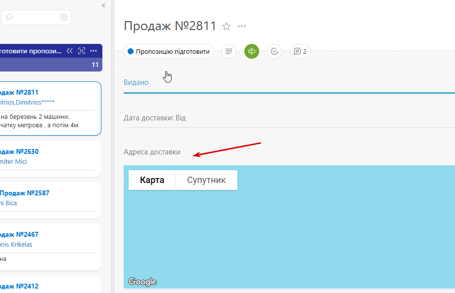Viewport: 455px width, 293px height.
Task: Star Продаж №2811 as favorite
Action: pyautogui.click(x=227, y=26)
